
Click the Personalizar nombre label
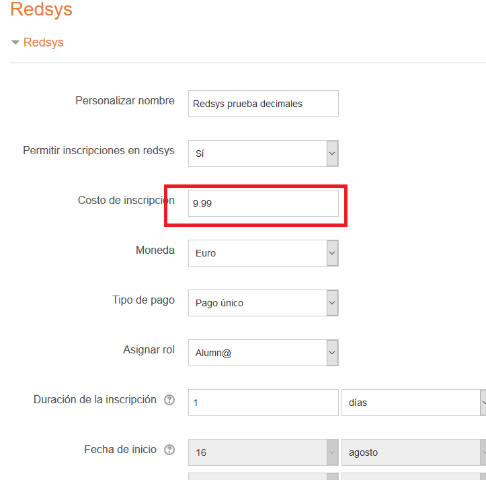point(125,100)
